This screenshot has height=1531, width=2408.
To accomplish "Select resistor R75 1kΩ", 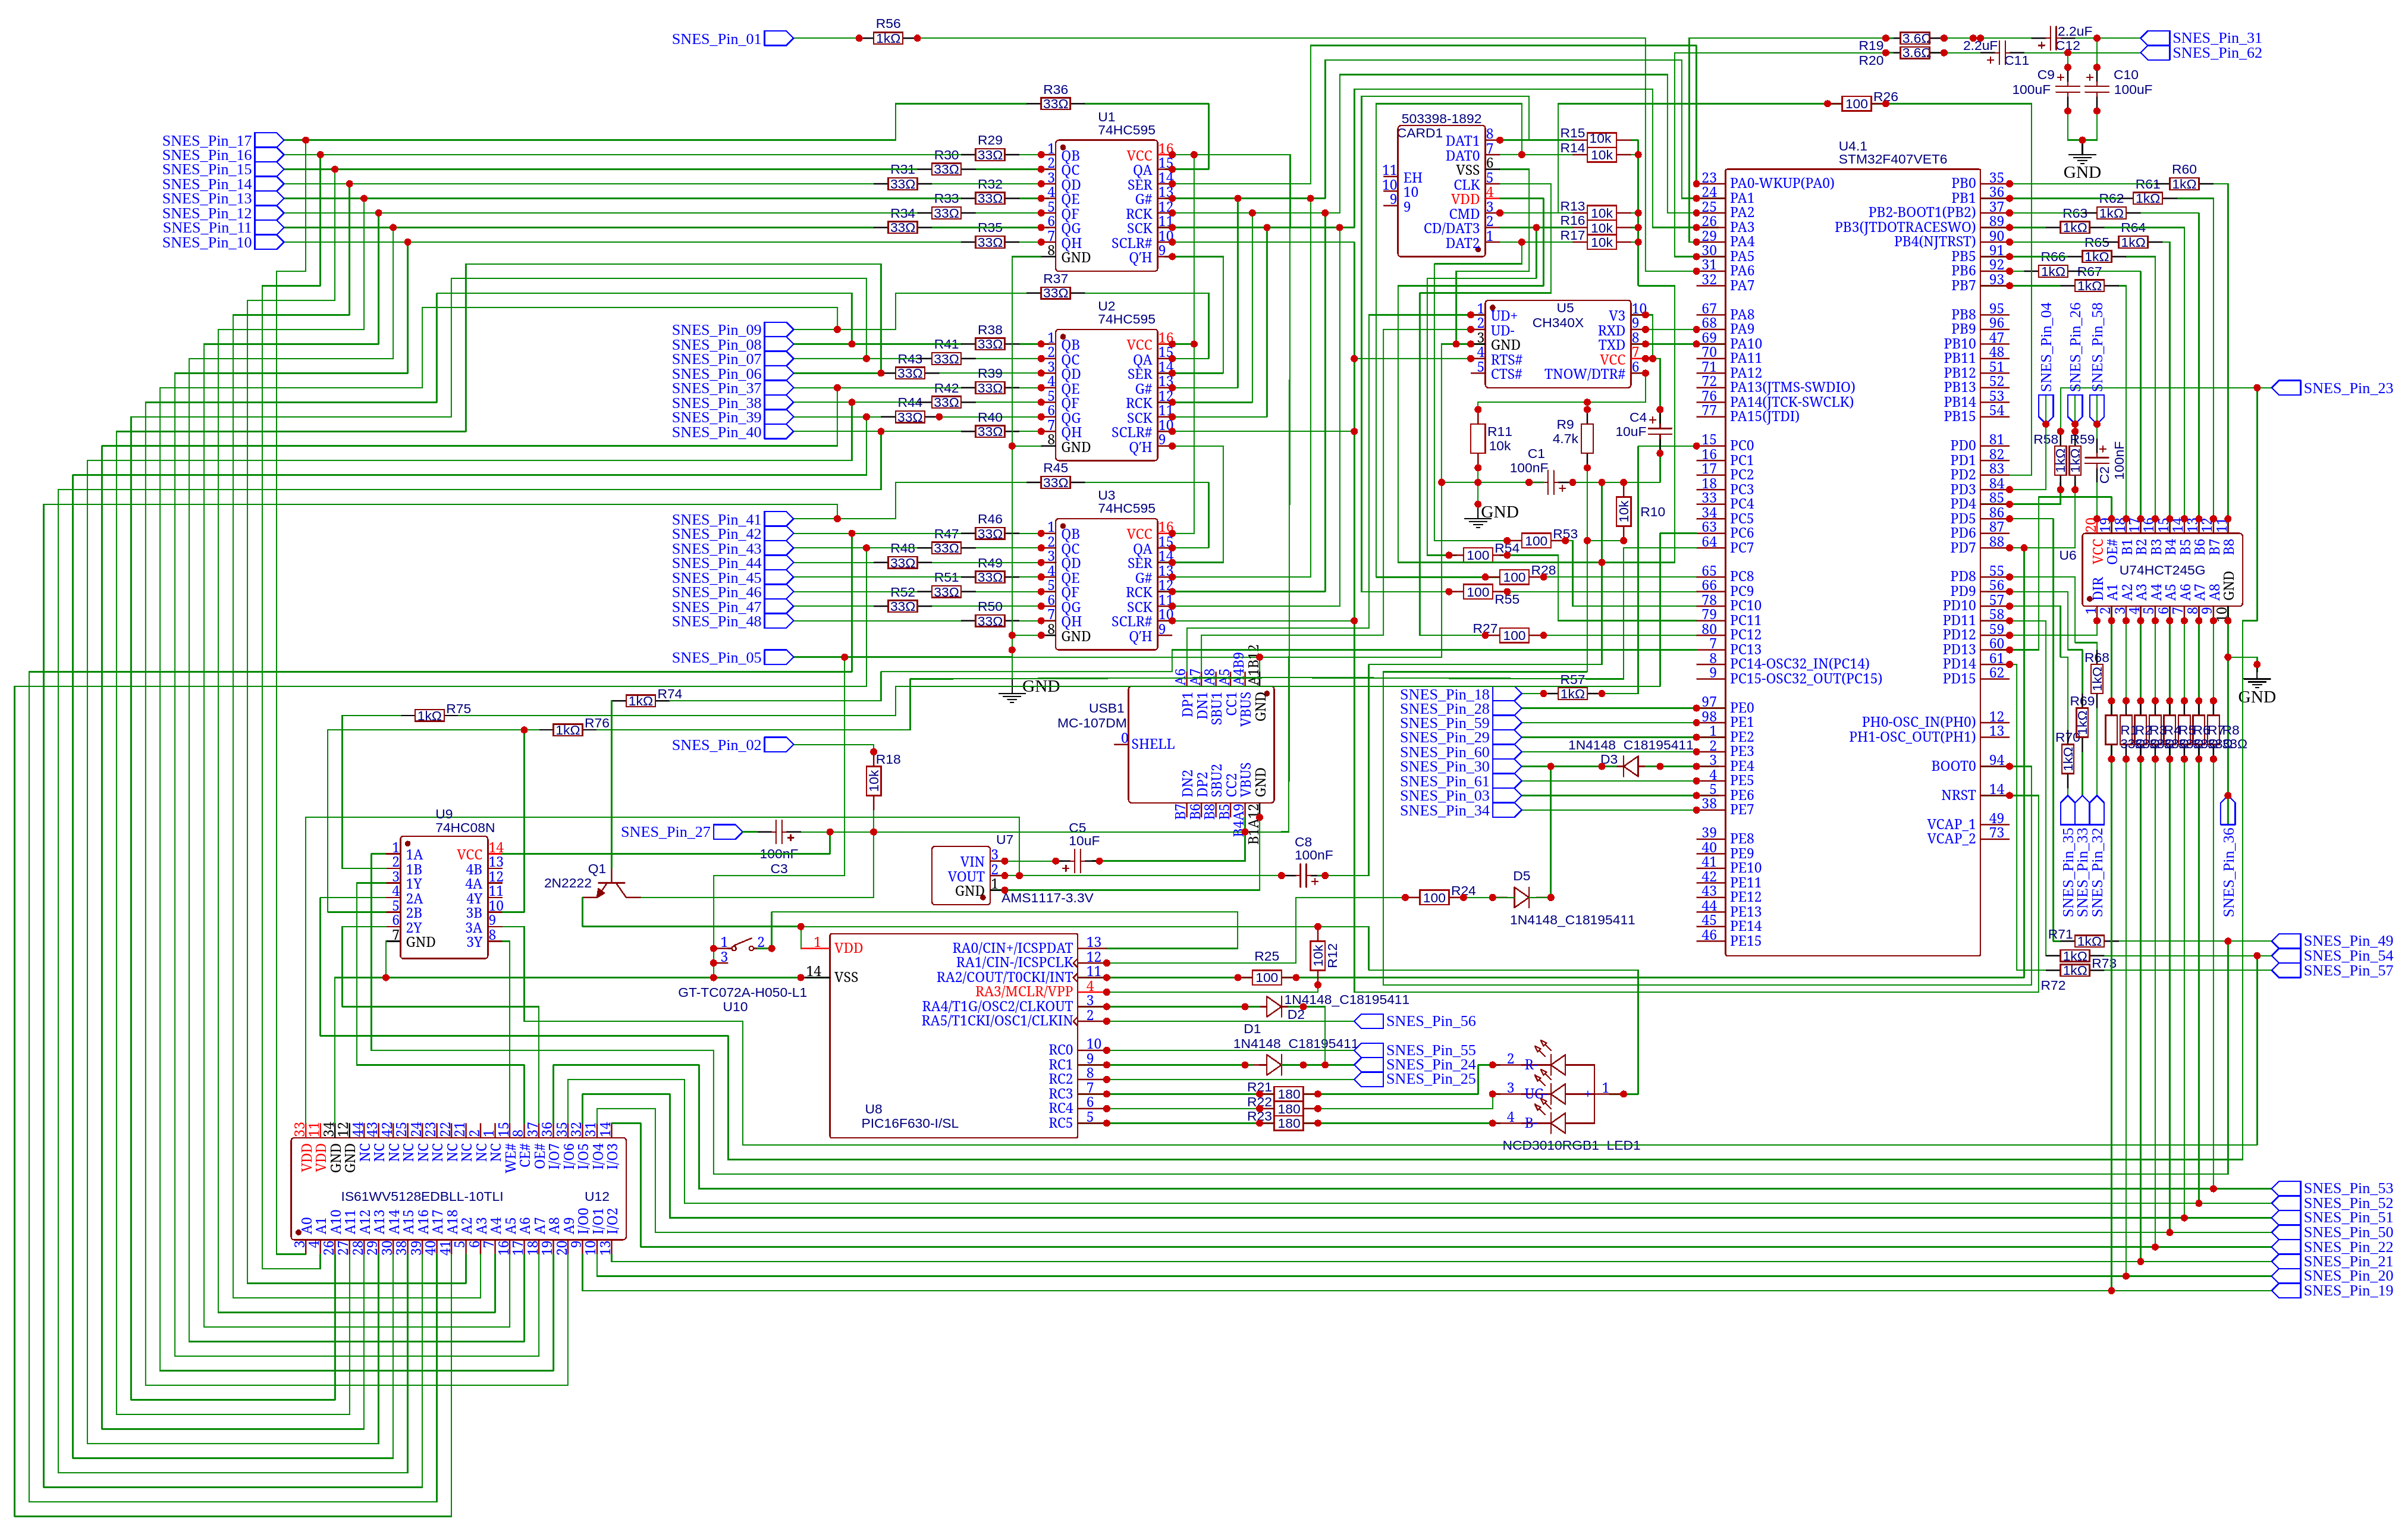I will tap(430, 715).
